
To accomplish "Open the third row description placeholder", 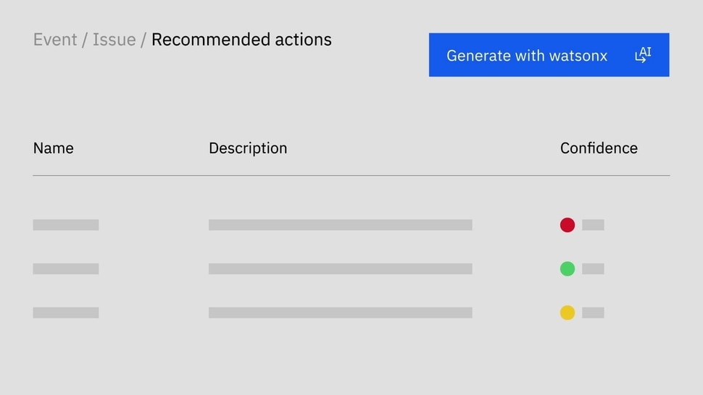I will tap(341, 313).
